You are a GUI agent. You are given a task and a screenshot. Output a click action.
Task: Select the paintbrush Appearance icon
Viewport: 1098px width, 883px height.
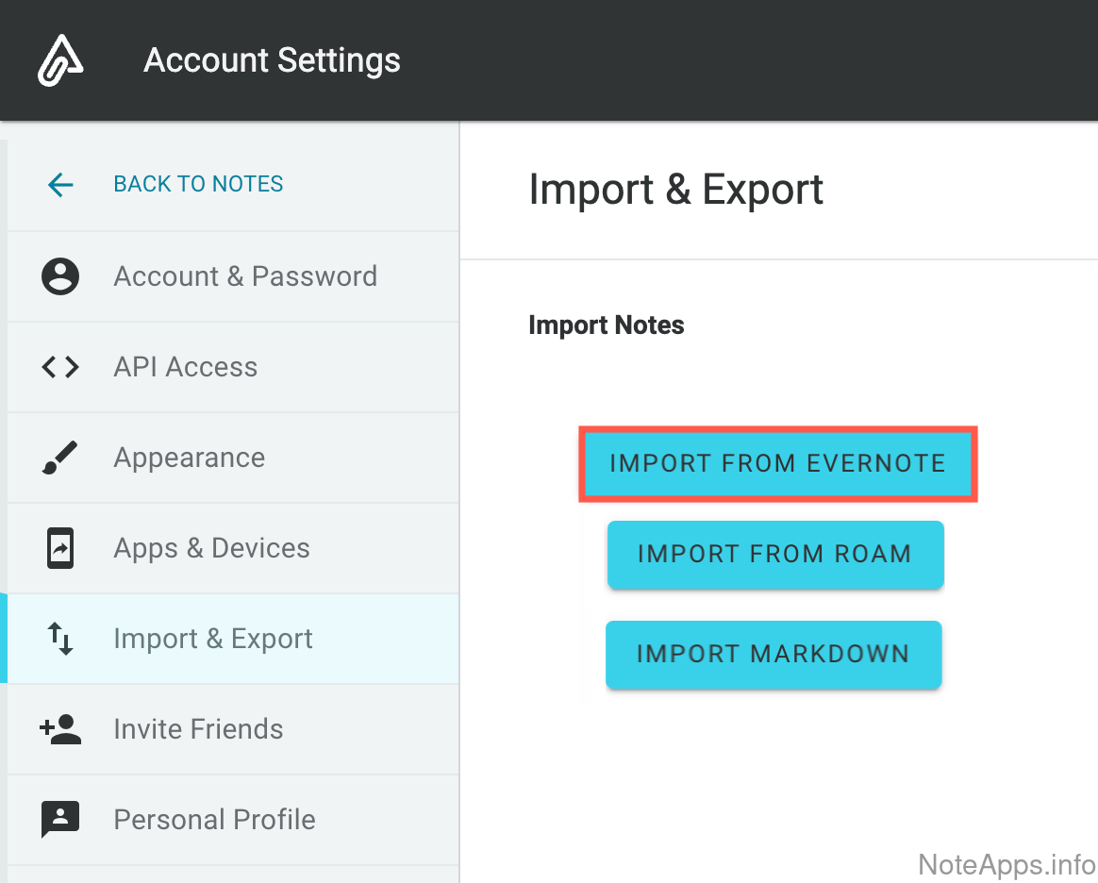[x=60, y=458]
